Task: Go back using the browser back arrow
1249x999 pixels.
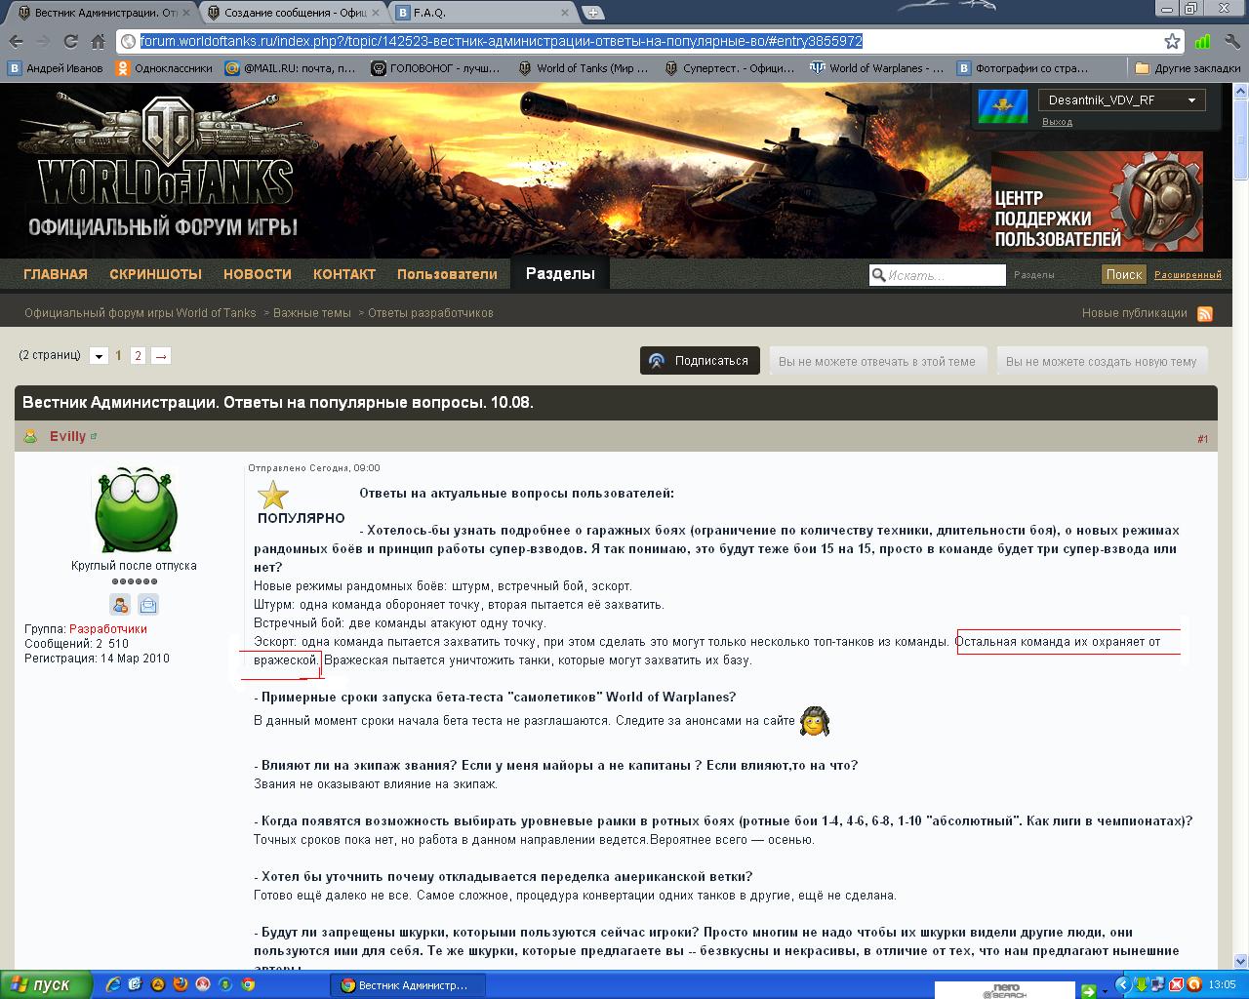Action: [x=16, y=41]
